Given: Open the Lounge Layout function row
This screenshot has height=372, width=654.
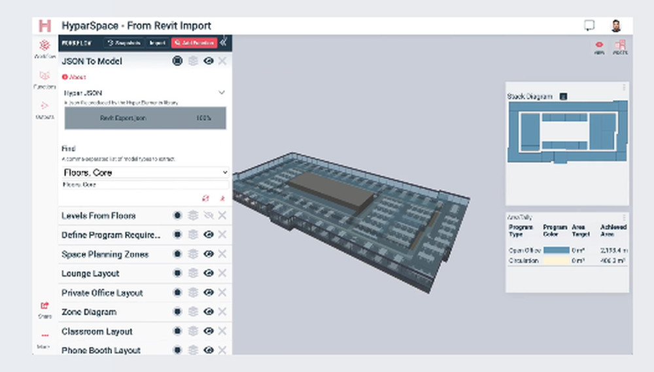Looking at the screenshot, I should click(145, 273).
